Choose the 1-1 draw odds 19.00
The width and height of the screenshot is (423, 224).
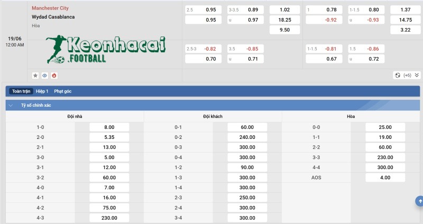[385, 137]
